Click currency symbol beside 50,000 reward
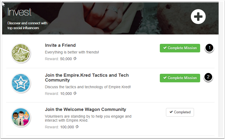Screen dimensions: 225x139 75,59
